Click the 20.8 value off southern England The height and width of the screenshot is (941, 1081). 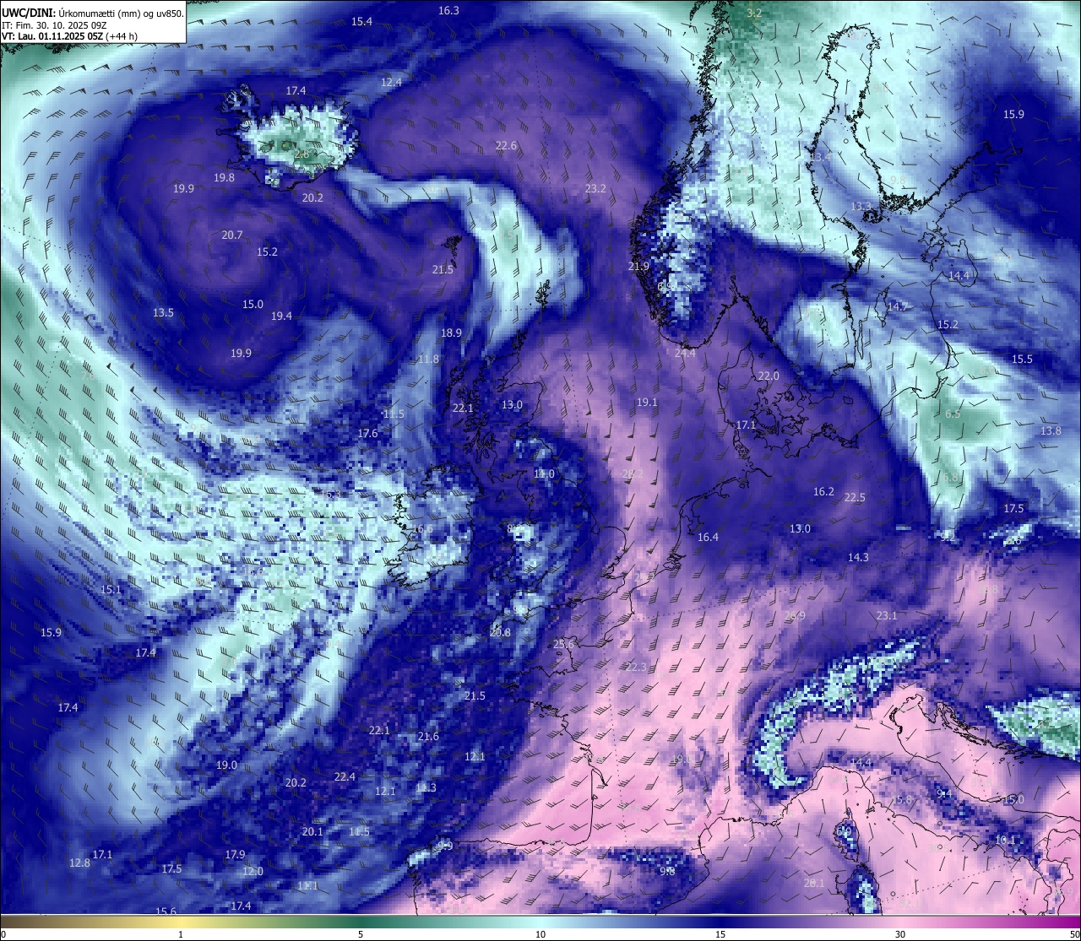coord(500,633)
